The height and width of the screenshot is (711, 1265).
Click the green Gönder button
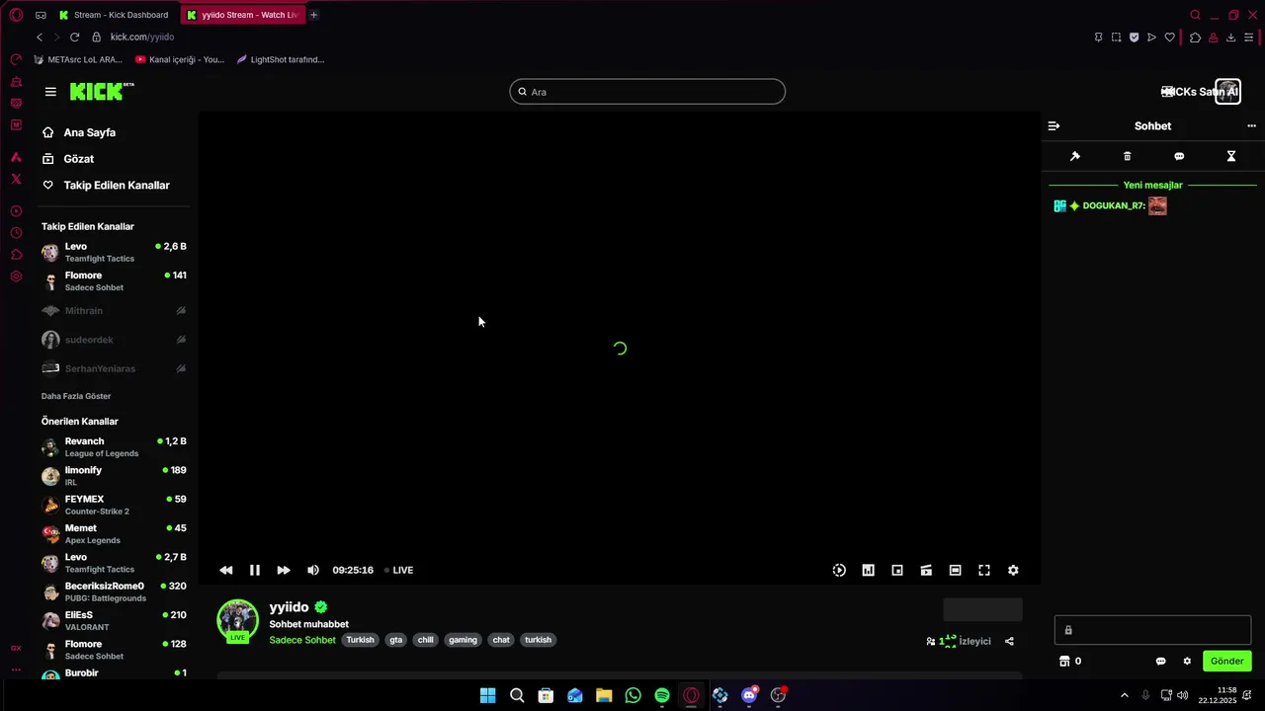coord(1227,661)
